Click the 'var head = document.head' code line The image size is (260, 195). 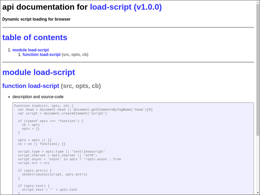[85, 110]
